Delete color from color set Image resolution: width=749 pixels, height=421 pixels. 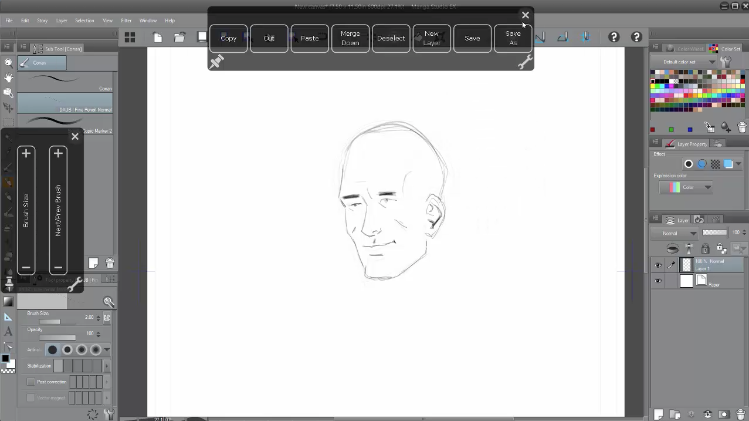click(x=742, y=127)
